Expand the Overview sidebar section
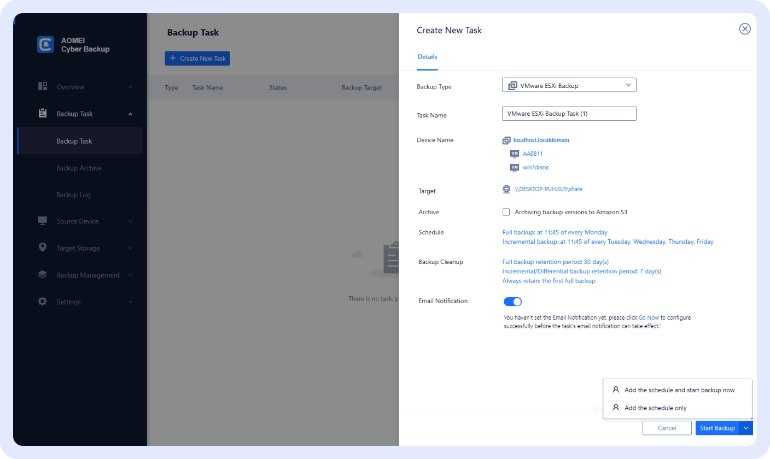This screenshot has height=459, width=770. pyautogui.click(x=130, y=87)
